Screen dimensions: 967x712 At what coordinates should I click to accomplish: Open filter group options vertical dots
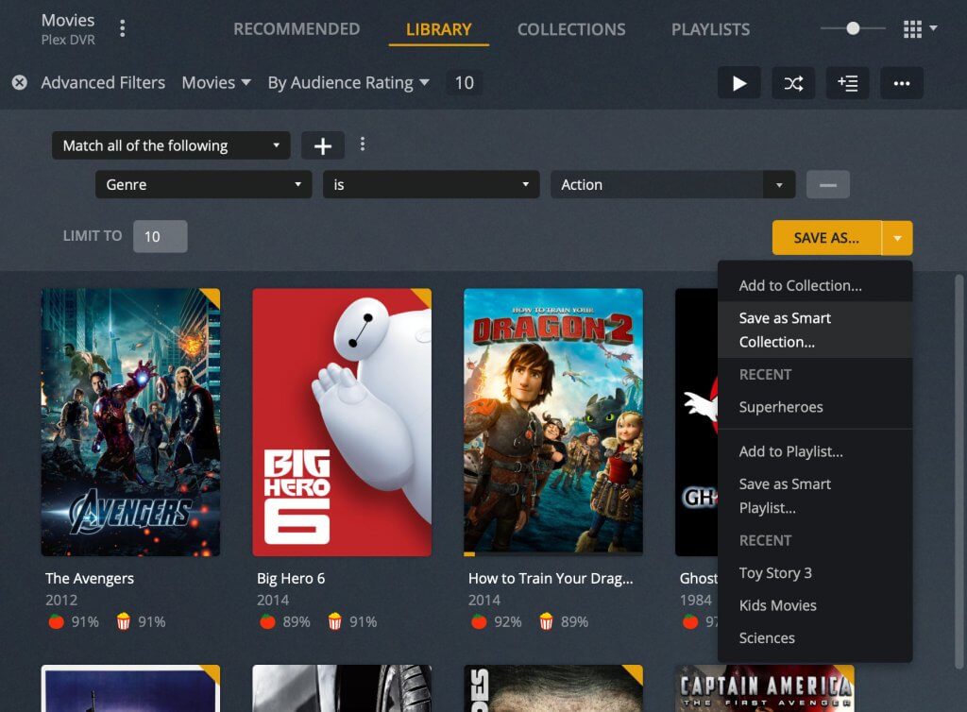tap(363, 144)
